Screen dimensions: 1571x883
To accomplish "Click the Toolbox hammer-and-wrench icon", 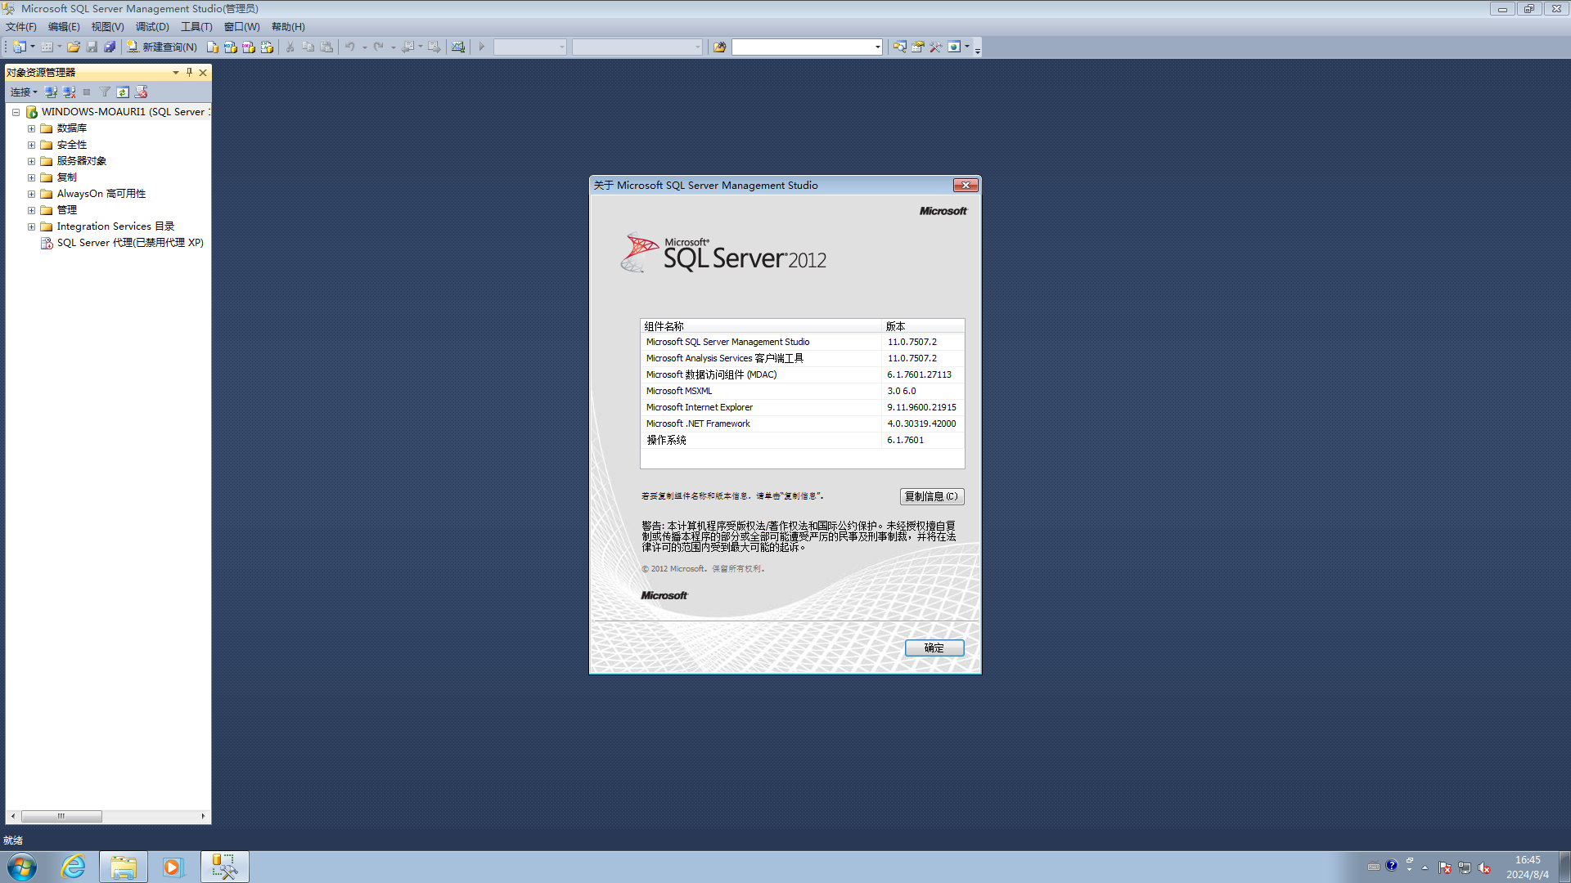I will coord(936,47).
